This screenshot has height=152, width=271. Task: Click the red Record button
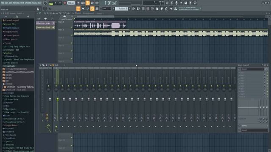(65, 3)
